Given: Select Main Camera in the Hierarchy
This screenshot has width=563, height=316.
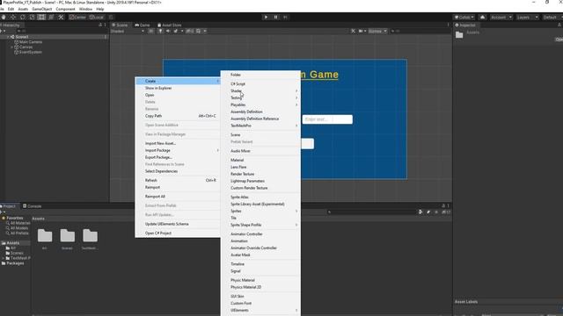Looking at the screenshot, I should click(x=31, y=42).
